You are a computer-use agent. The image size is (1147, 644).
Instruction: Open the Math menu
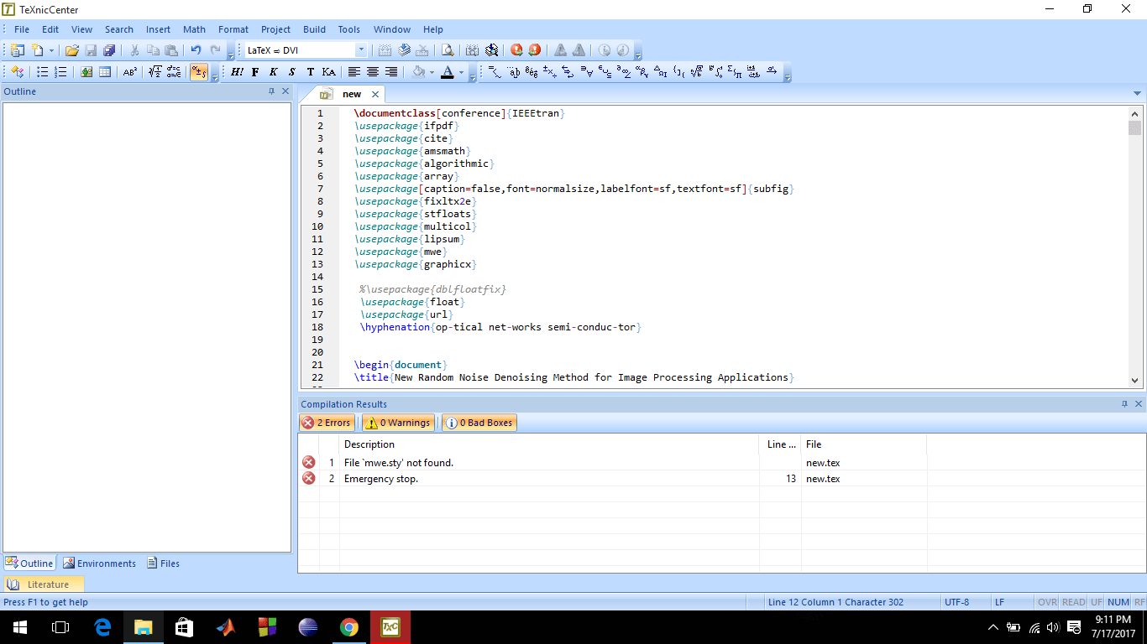pos(194,29)
